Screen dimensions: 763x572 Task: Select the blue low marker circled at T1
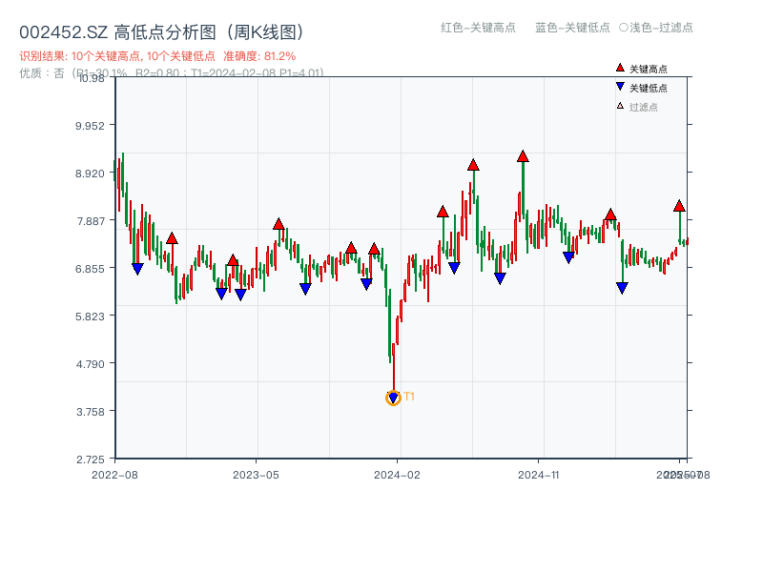click(393, 398)
